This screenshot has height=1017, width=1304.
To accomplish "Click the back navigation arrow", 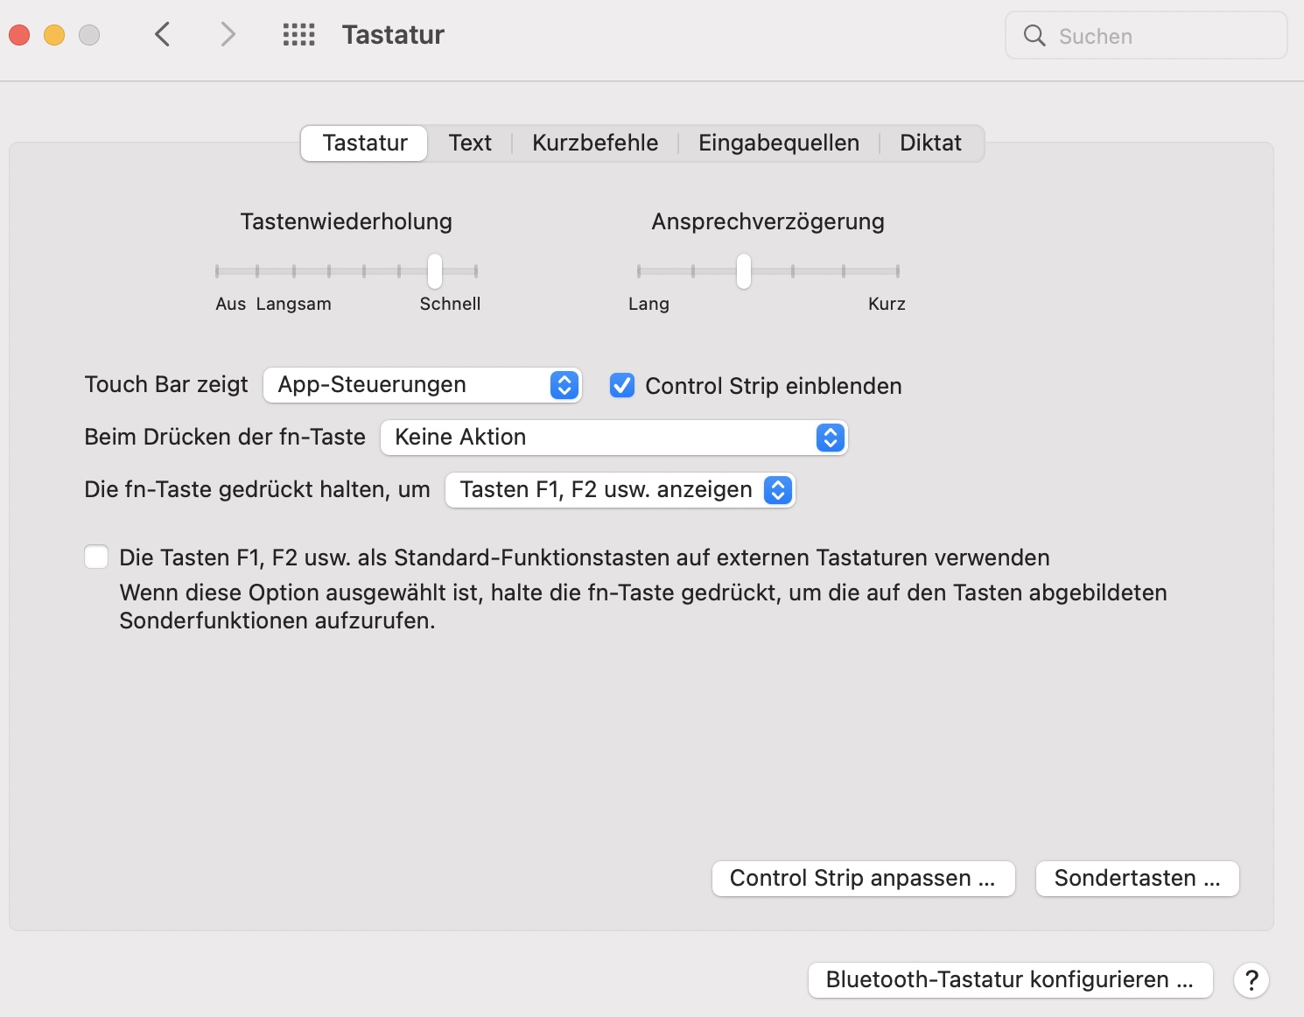I will [163, 35].
